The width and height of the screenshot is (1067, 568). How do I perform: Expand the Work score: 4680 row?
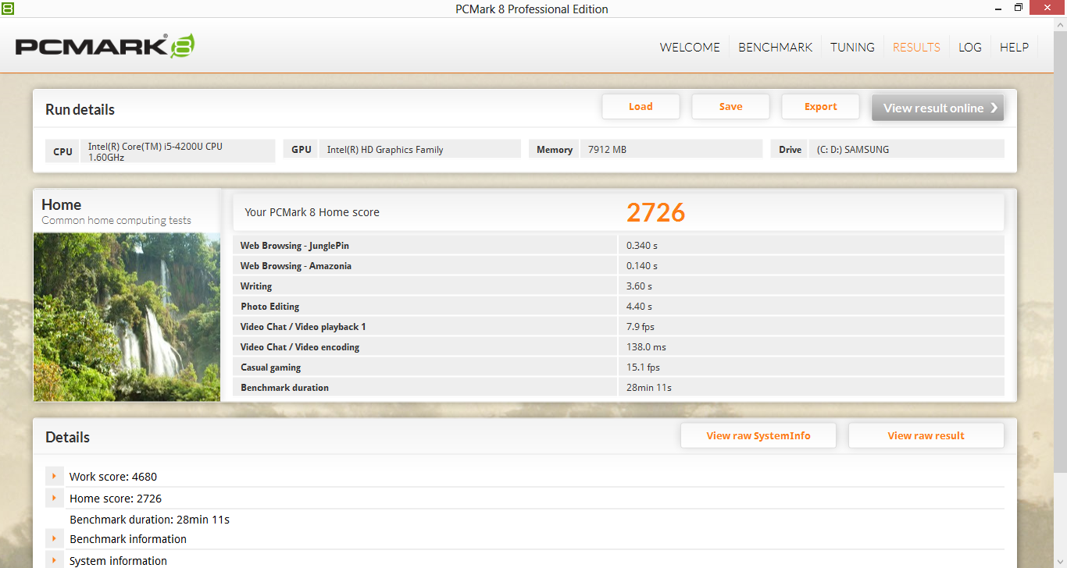click(x=55, y=476)
